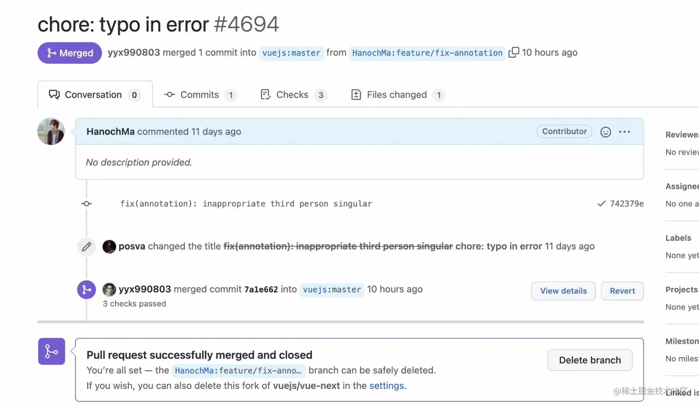
Task: Click posva's small avatar
Action: pos(109,247)
